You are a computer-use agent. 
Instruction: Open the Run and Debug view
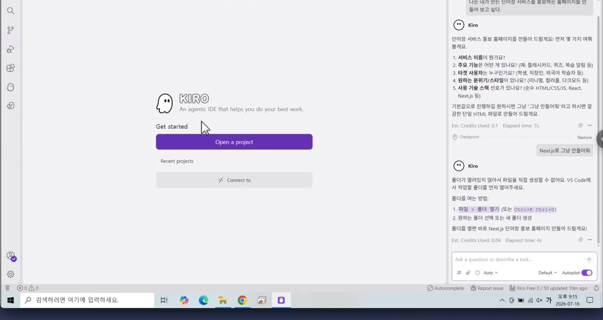[x=11, y=49]
